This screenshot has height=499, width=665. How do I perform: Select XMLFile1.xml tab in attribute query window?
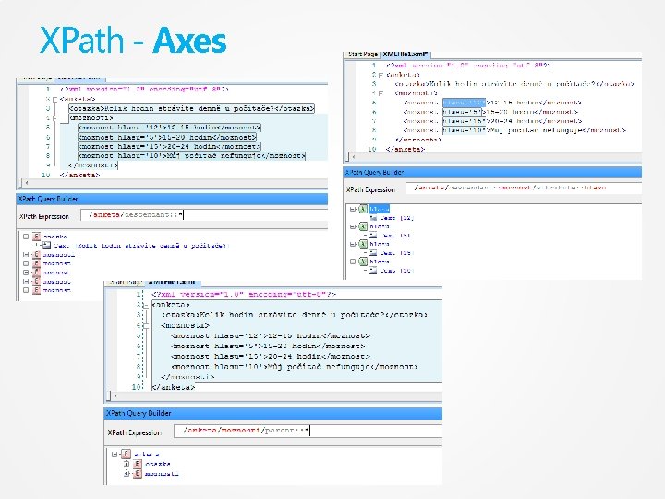[405, 55]
